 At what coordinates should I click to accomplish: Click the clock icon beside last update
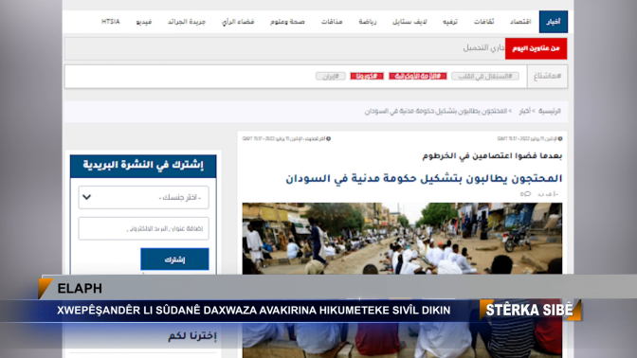click(x=328, y=139)
